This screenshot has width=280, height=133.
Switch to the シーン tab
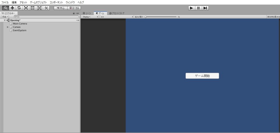[87, 13]
